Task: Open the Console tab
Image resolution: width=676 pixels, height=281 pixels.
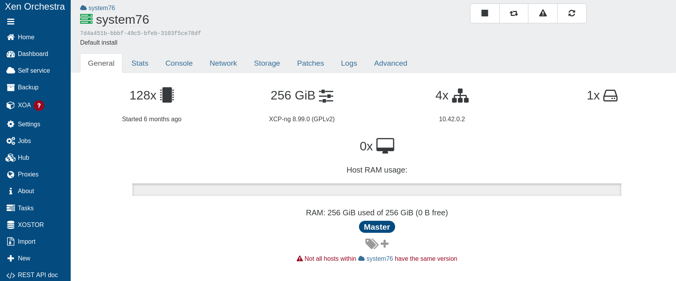Action: (179, 63)
